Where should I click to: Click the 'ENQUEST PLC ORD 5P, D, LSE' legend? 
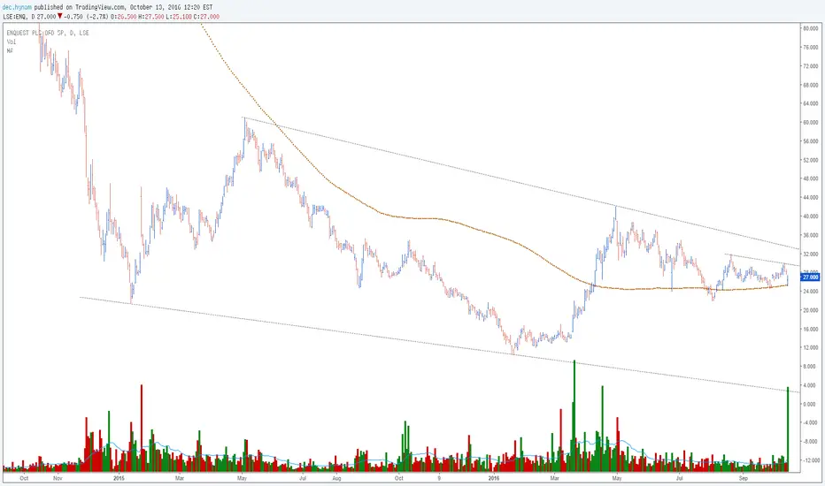click(x=48, y=33)
